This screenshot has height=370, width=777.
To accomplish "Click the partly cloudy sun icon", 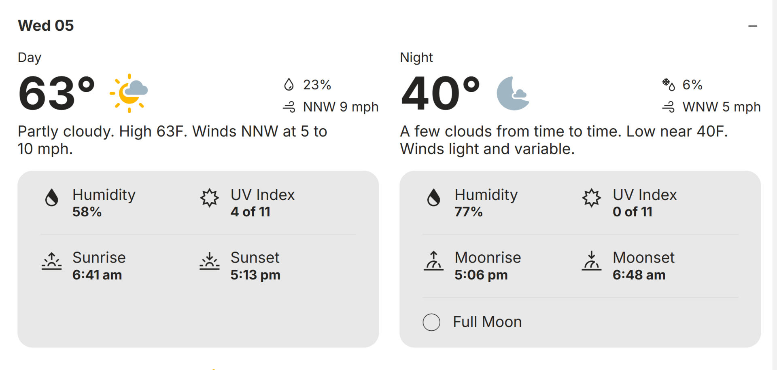I will [129, 93].
